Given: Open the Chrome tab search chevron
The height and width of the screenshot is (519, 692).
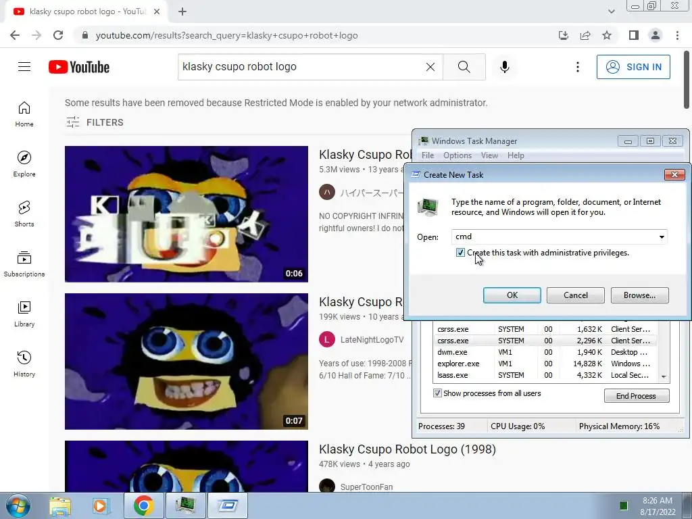Looking at the screenshot, I should (611, 11).
